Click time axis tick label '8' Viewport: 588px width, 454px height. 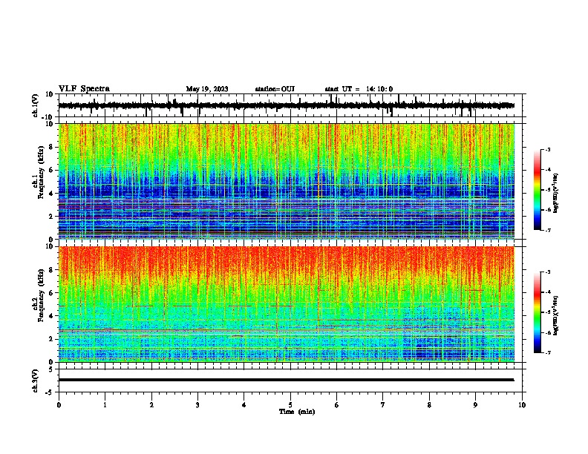[429, 405]
